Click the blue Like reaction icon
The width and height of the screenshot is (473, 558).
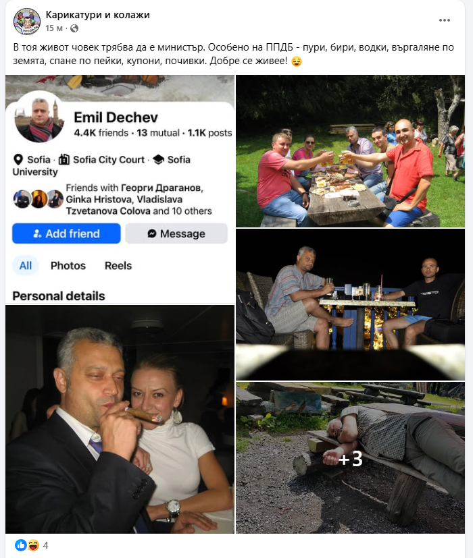click(x=21, y=545)
